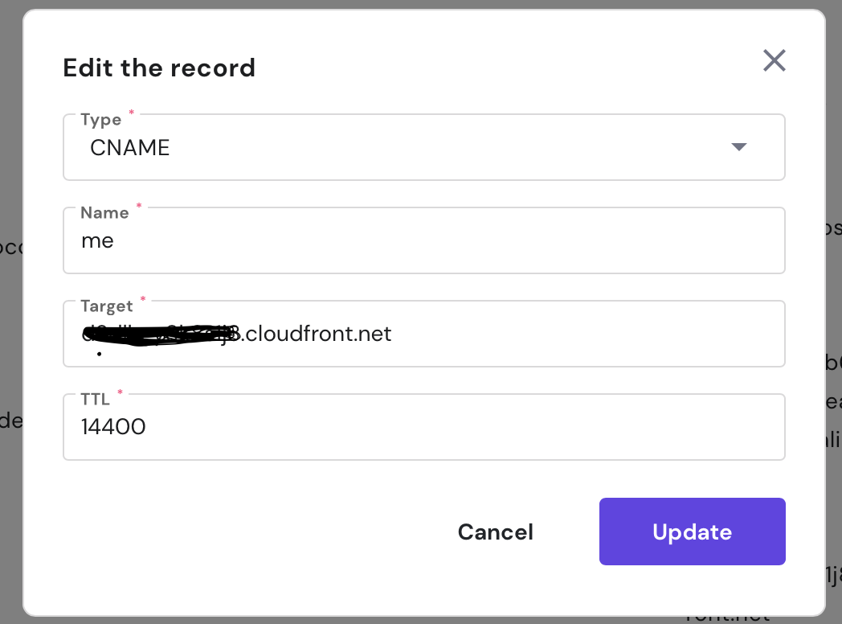Click the dimmed backdrop left of dialog
Viewport: 842px width, 624px height.
tap(10, 322)
